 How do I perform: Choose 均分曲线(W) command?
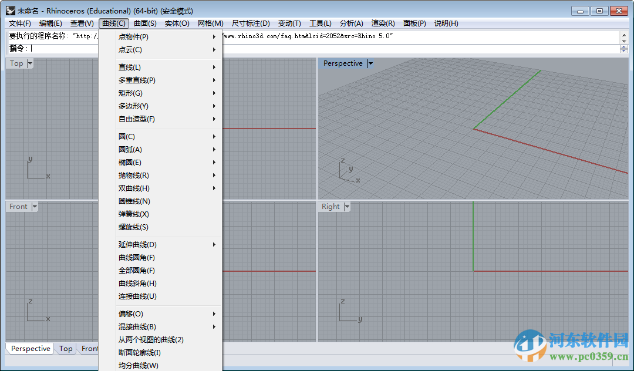click(160, 365)
